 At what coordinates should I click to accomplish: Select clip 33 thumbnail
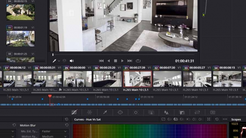click(197, 79)
